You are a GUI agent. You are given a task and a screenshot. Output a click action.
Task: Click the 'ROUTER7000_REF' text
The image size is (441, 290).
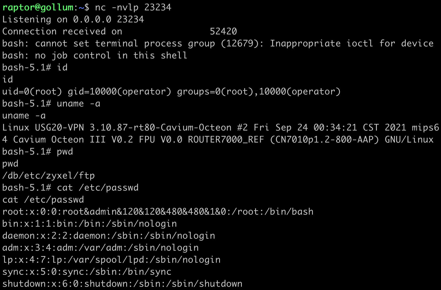pyautogui.click(x=226, y=140)
